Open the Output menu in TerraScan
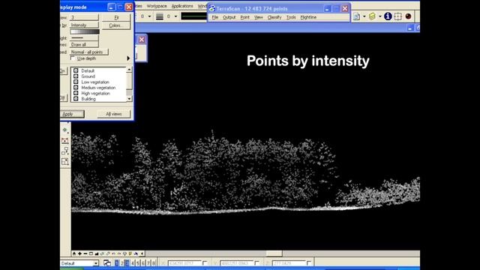Viewport: 480px width, 270px height. coord(229,17)
